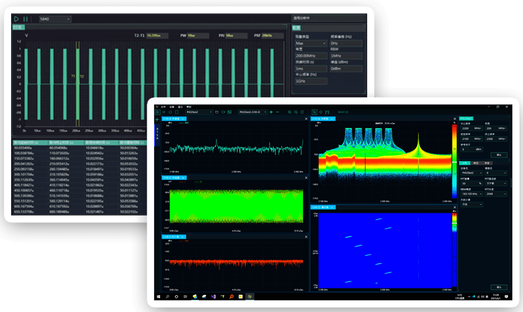The height and width of the screenshot is (312, 523).
Task: Pause acquisition using the front window's toolbar
Action: (x=164, y=112)
